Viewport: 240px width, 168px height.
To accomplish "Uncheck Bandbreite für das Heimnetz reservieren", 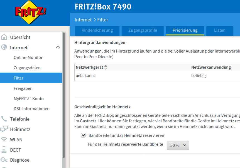I will (x=83, y=135).
